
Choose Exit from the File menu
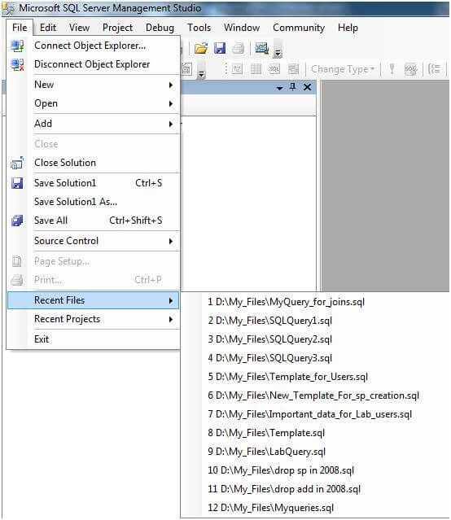[x=94, y=339]
